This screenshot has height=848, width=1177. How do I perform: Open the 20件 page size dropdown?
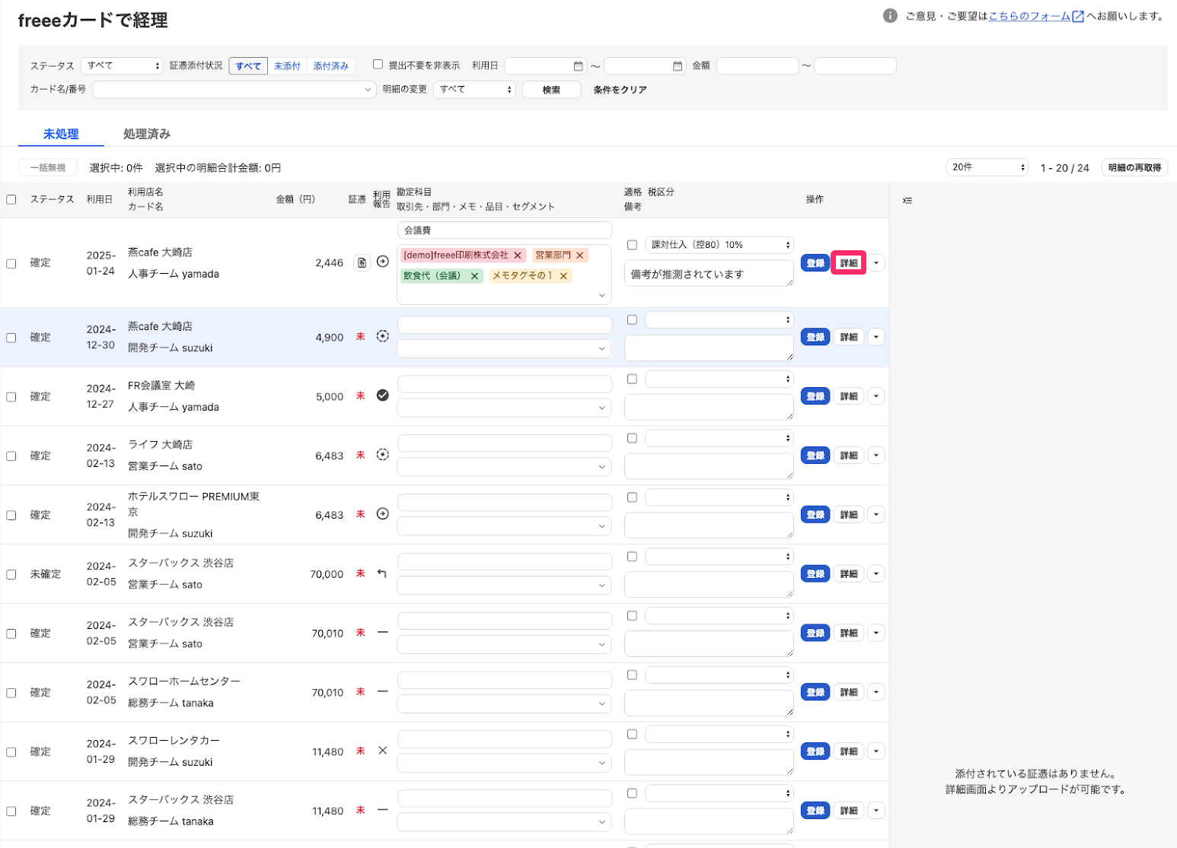987,167
